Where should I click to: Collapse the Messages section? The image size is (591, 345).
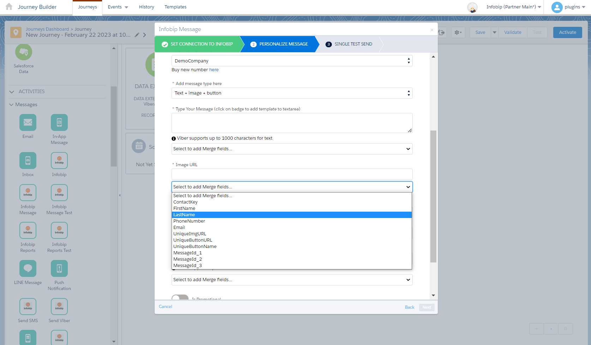pos(12,105)
